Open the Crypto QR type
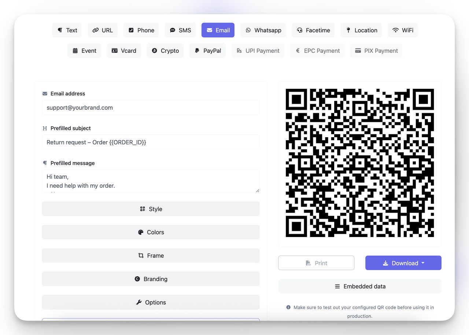 [165, 51]
